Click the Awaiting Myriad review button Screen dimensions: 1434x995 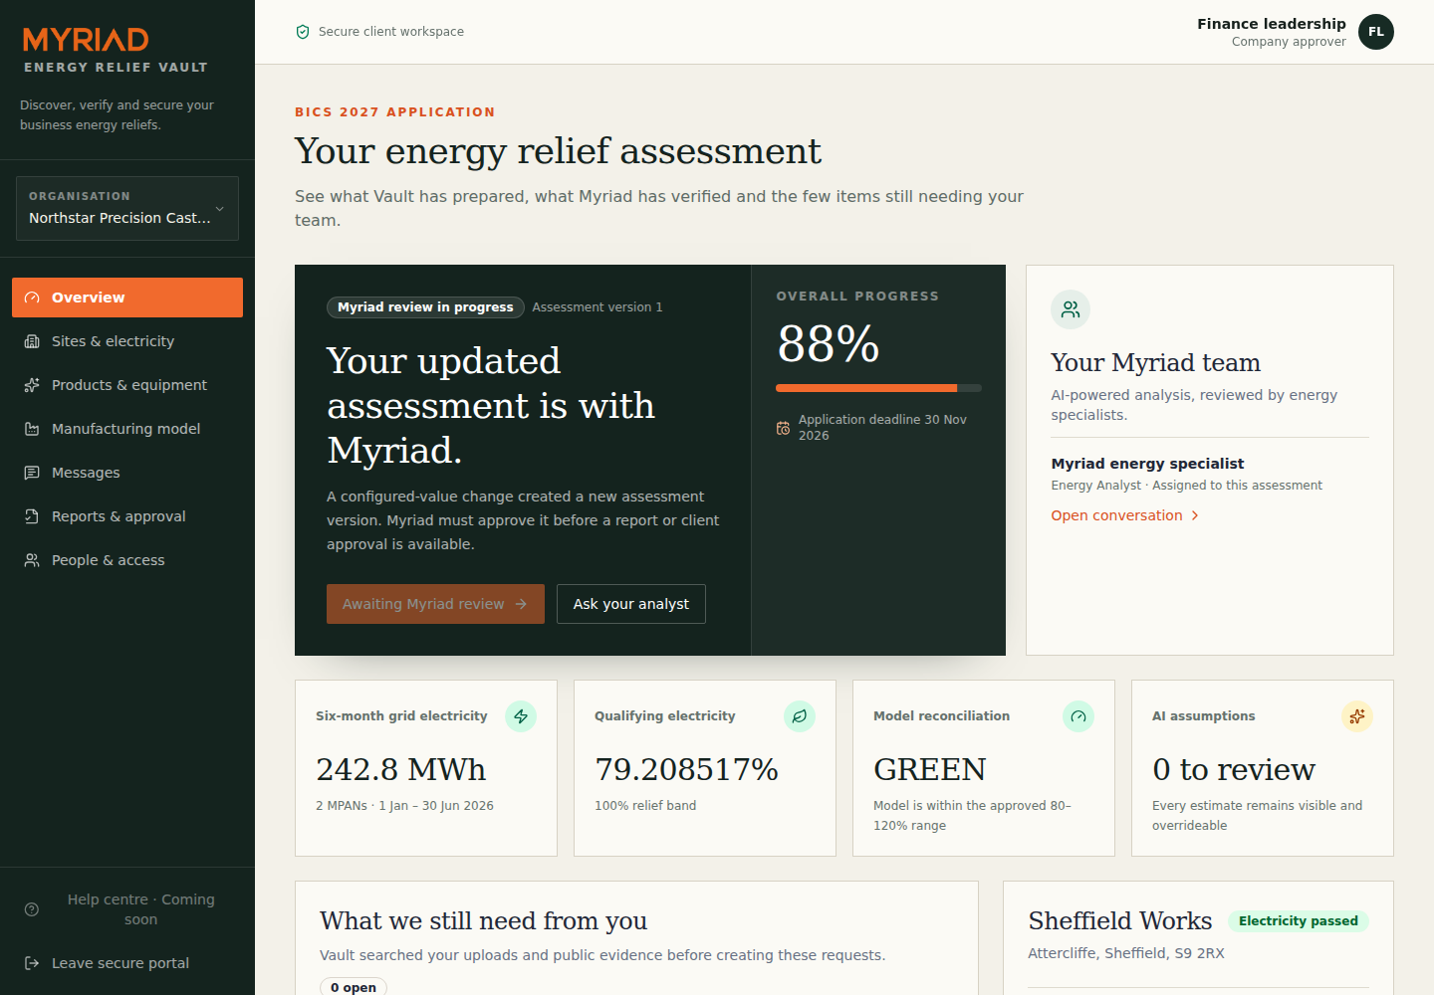[x=435, y=604]
